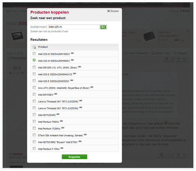Click the link icon beside Intel X25-M SSDSA2MH160G1
The height and width of the screenshot is (171, 196).
coord(72,53)
